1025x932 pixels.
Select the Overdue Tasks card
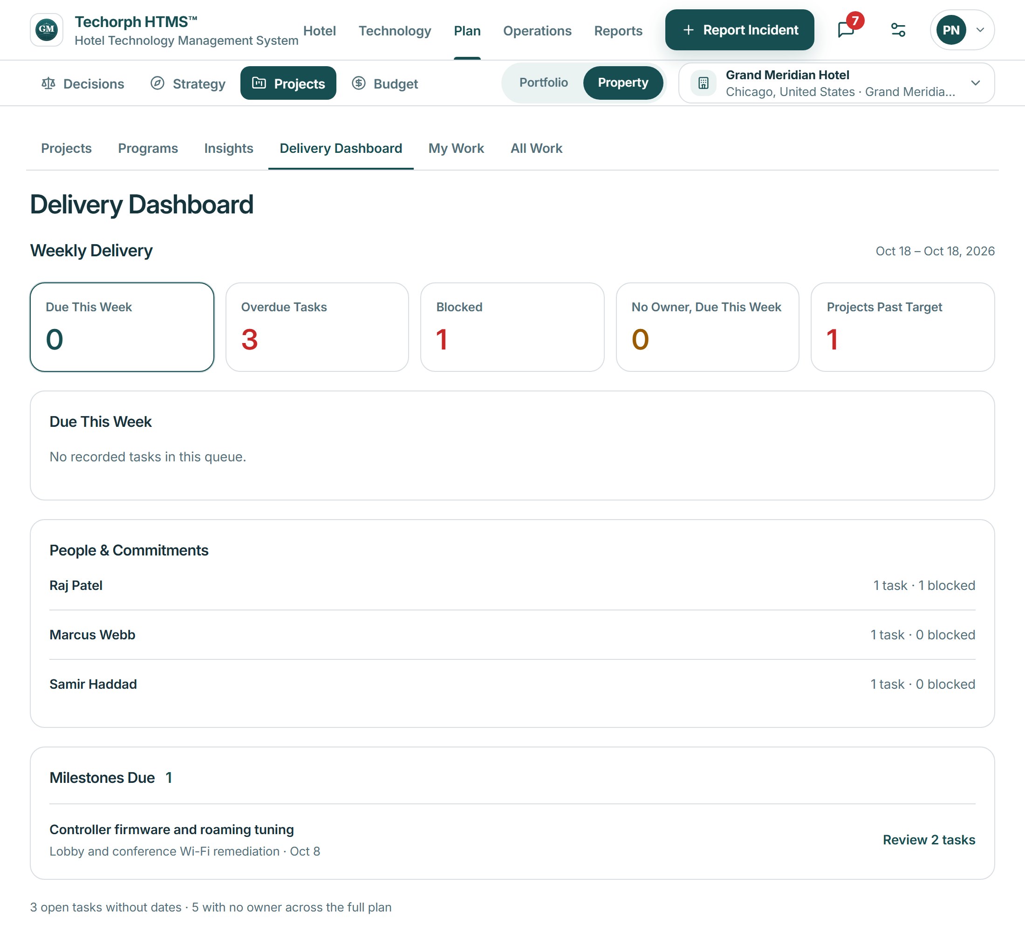click(x=317, y=327)
